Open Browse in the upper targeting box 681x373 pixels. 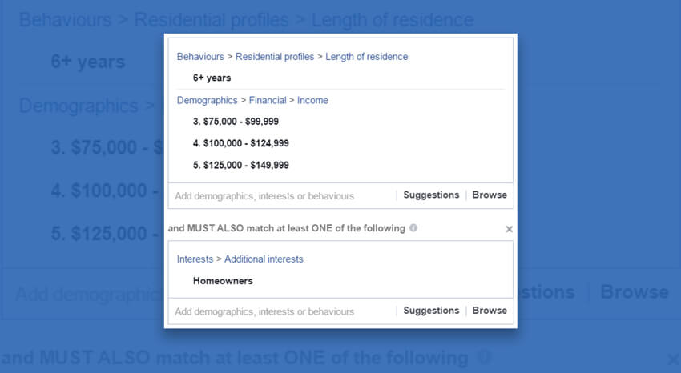pos(490,195)
